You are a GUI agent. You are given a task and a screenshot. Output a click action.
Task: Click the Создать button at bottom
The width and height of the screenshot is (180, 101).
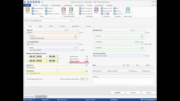click(118, 93)
